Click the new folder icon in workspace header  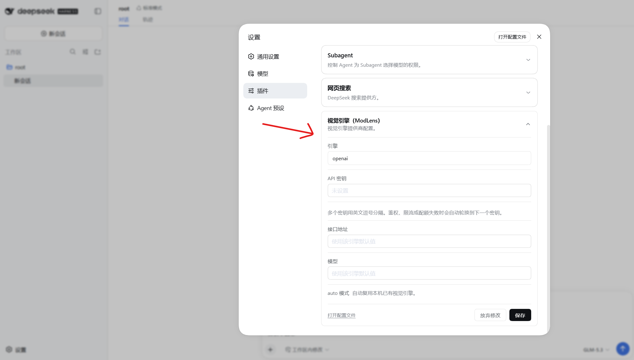(98, 52)
